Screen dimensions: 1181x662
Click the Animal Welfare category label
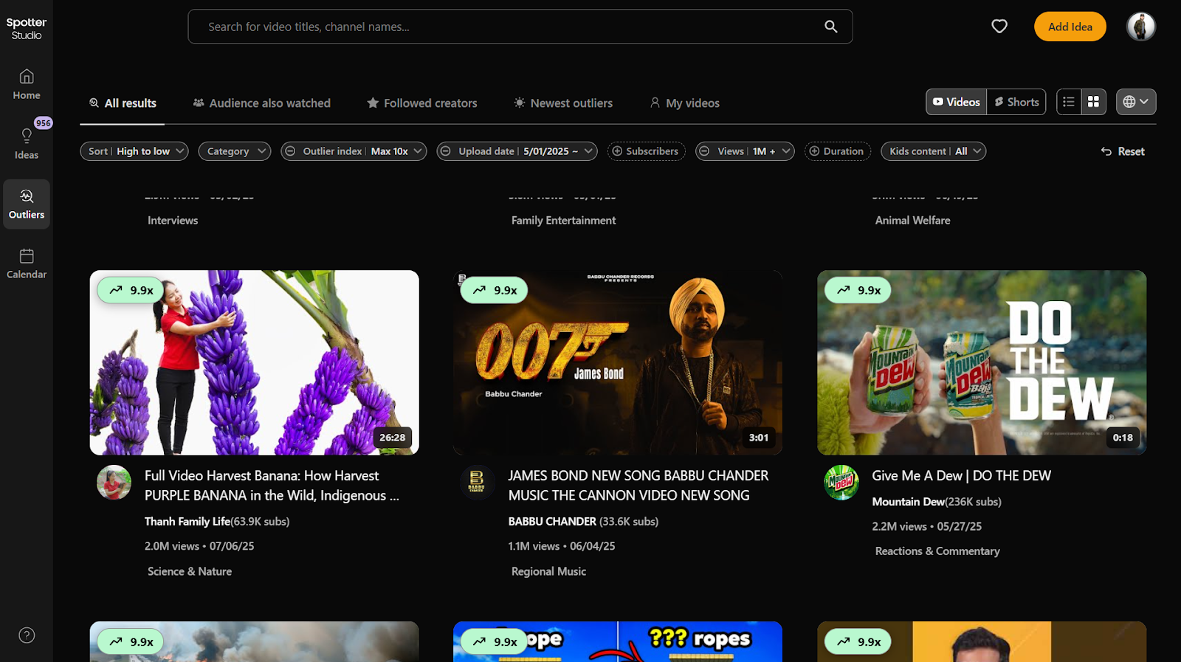pyautogui.click(x=912, y=221)
